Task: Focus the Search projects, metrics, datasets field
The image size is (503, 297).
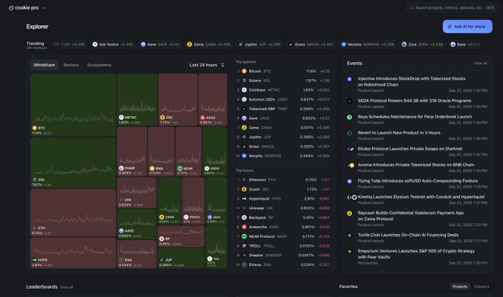Action: point(452,7)
